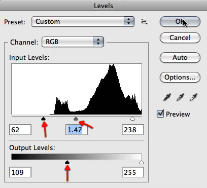
Task: Click the Levels dialog title bar
Action: click(x=103, y=6)
